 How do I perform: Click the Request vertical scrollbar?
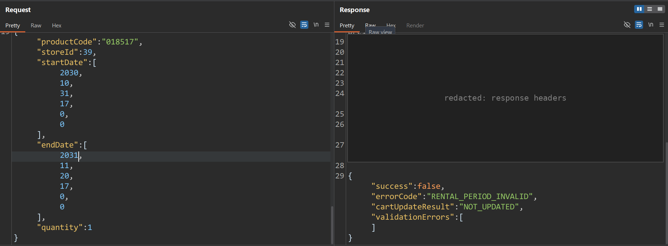click(332, 225)
